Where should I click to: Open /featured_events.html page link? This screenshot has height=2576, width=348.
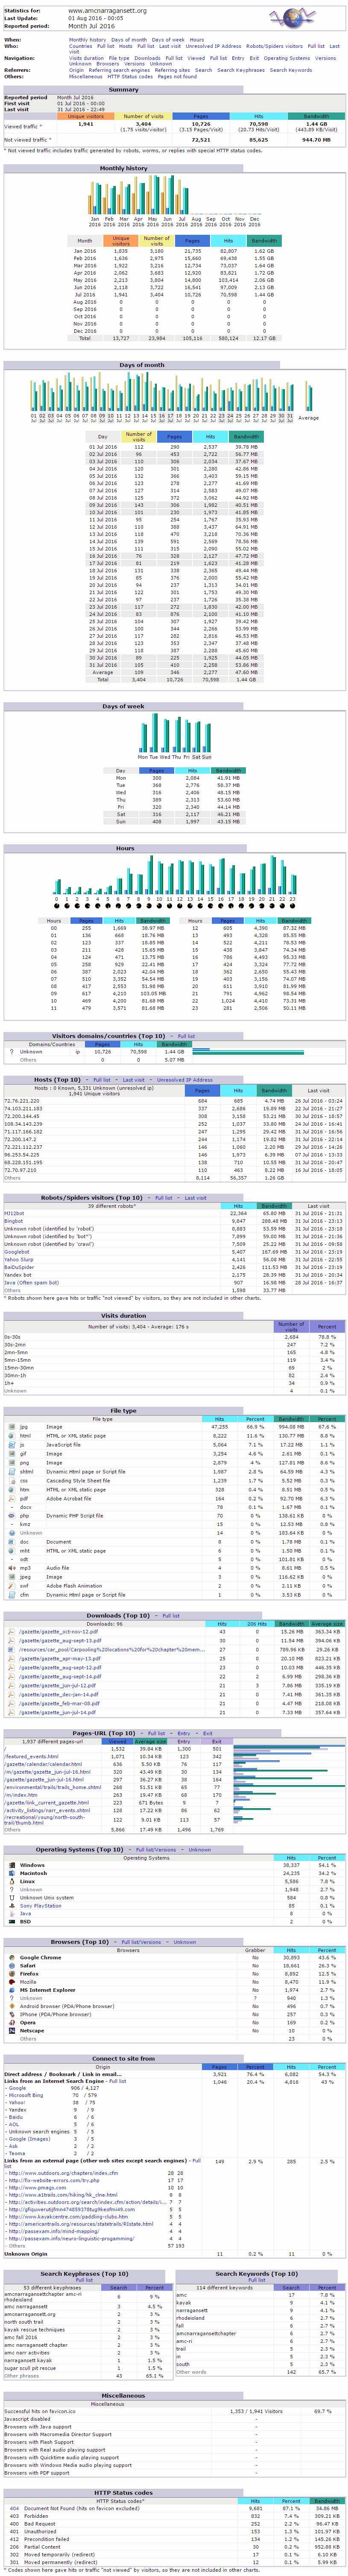[x=31, y=1756]
